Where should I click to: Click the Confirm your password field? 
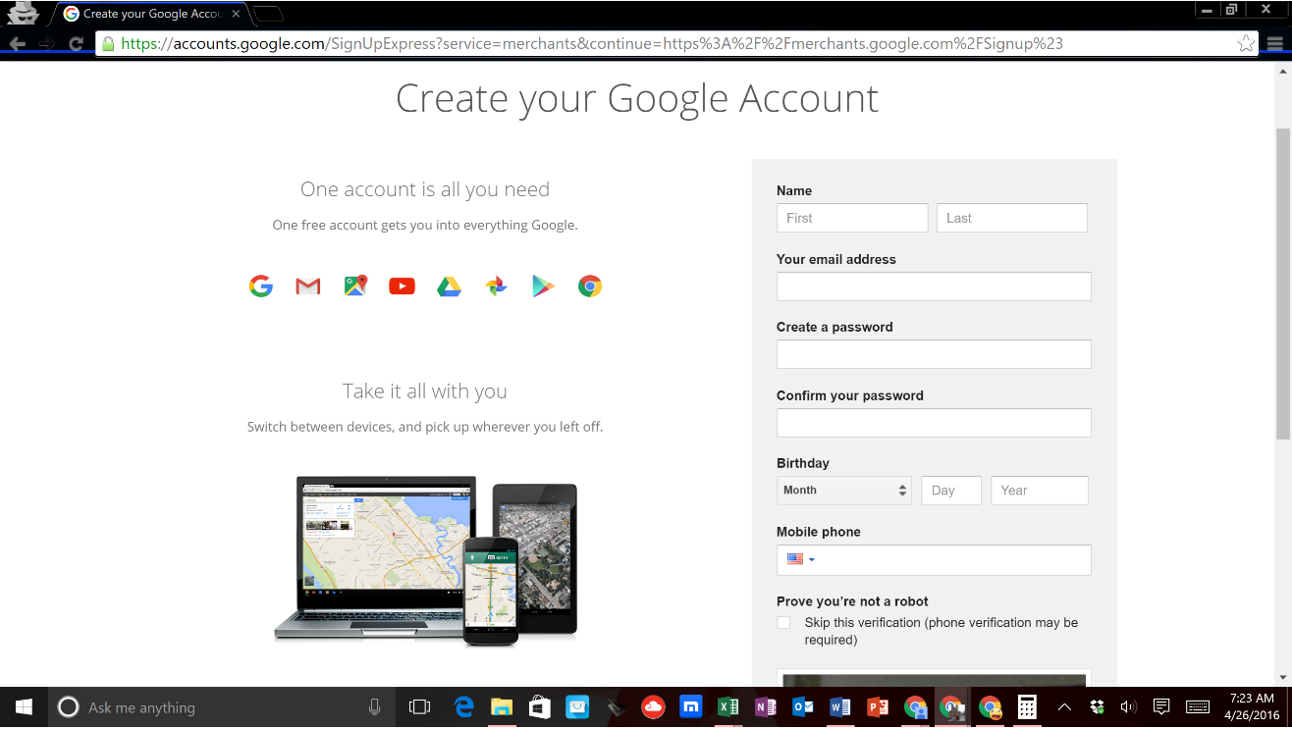[934, 423]
